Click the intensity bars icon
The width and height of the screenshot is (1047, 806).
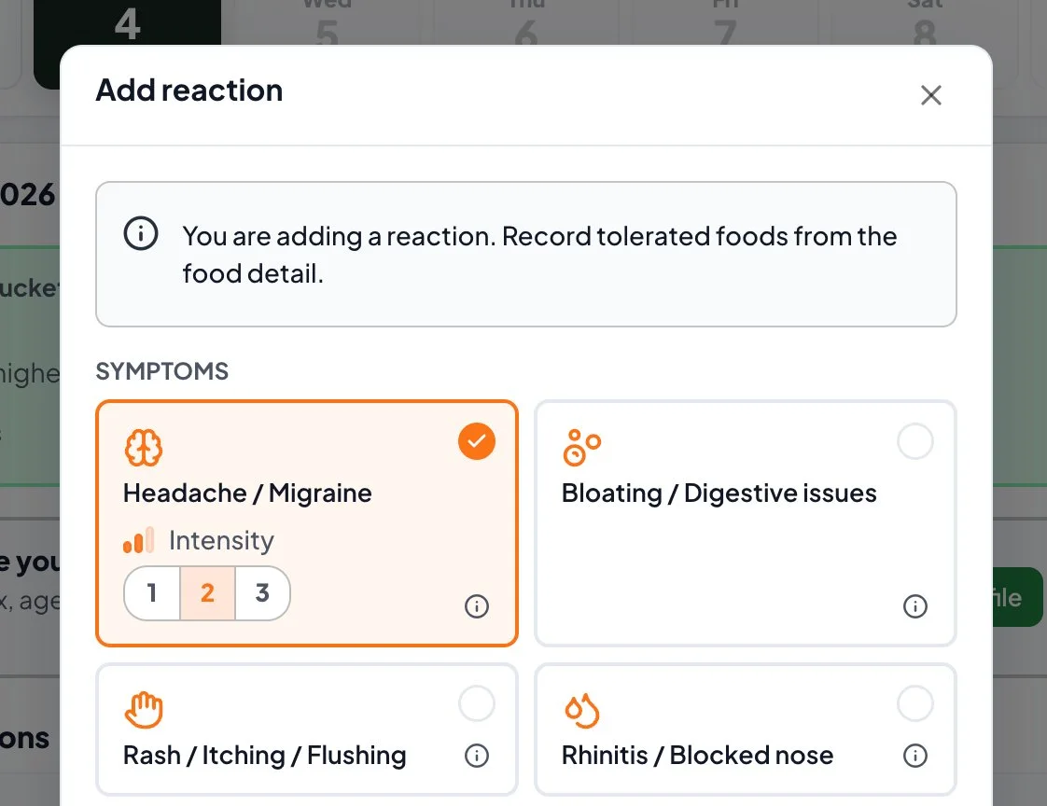(x=139, y=540)
